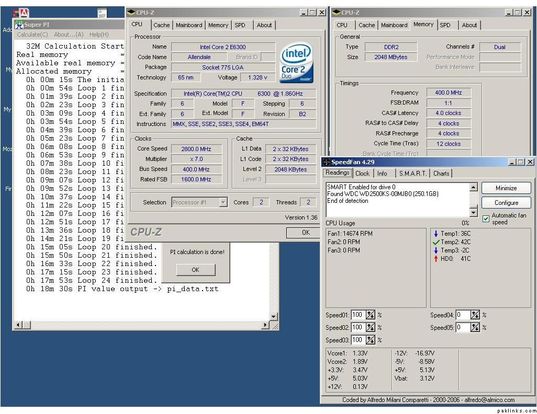Click the Adobe icon on the desktop
This screenshot has width=537, height=414.
24,13
